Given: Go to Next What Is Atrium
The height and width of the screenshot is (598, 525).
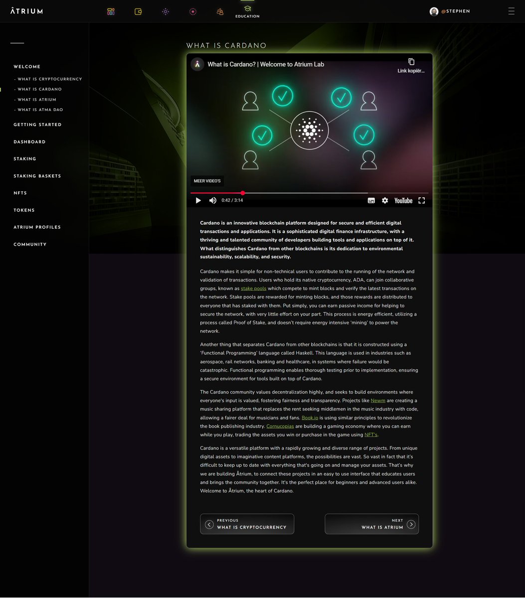Looking at the screenshot, I should pos(371,524).
